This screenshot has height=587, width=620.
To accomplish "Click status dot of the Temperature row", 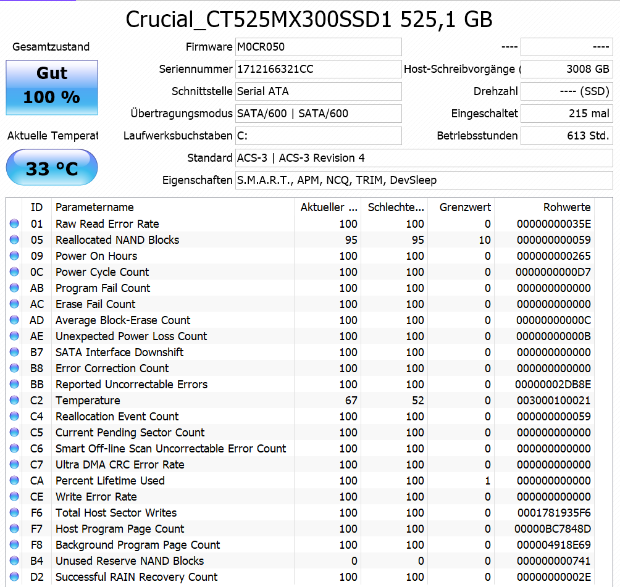I will tap(14, 400).
